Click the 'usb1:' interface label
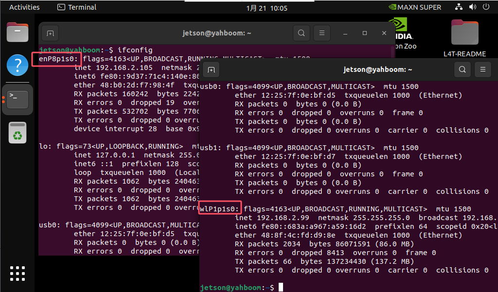This screenshot has width=498, height=292. [211, 148]
